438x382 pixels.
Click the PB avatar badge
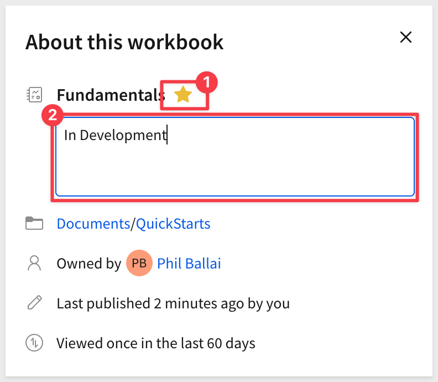click(139, 263)
